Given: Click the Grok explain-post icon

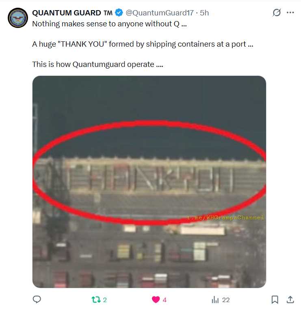Looking at the screenshot, I should click(277, 13).
